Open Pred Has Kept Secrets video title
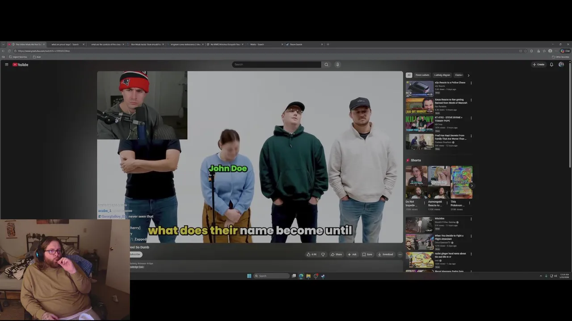The width and height of the screenshot is (572, 321). tap(450, 137)
